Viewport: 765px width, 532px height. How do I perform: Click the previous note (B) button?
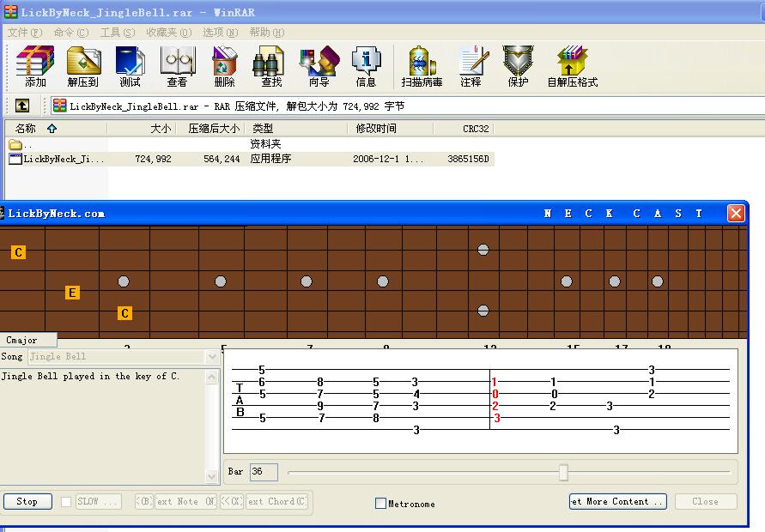click(x=144, y=501)
